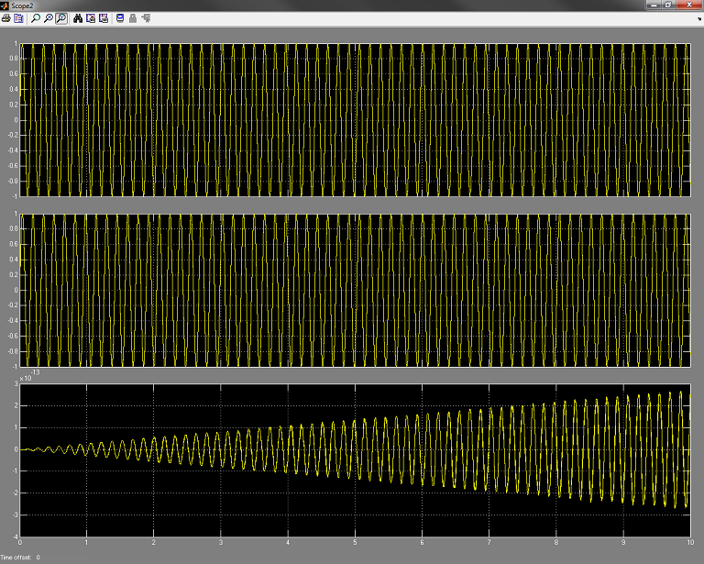Image resolution: width=704 pixels, height=564 pixels.
Task: Open the system menu from the MATLAB icon
Action: coord(5,6)
